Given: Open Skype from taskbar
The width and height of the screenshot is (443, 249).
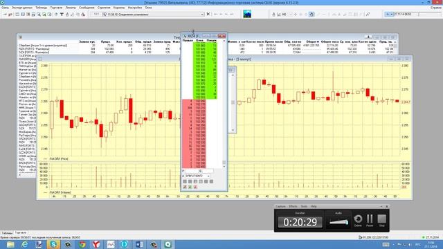Looking at the screenshot, I should (53, 244).
